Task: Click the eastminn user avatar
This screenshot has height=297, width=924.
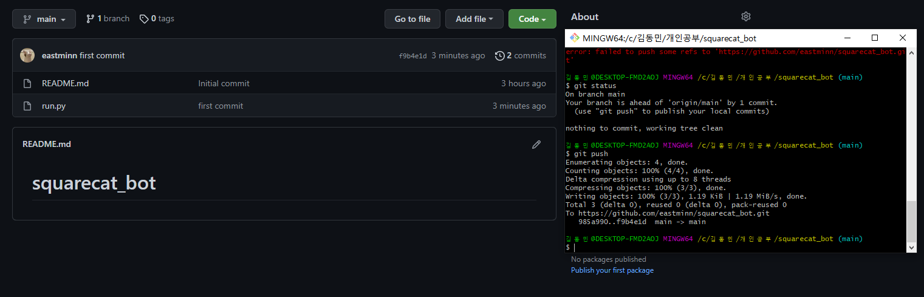Action: coord(27,55)
